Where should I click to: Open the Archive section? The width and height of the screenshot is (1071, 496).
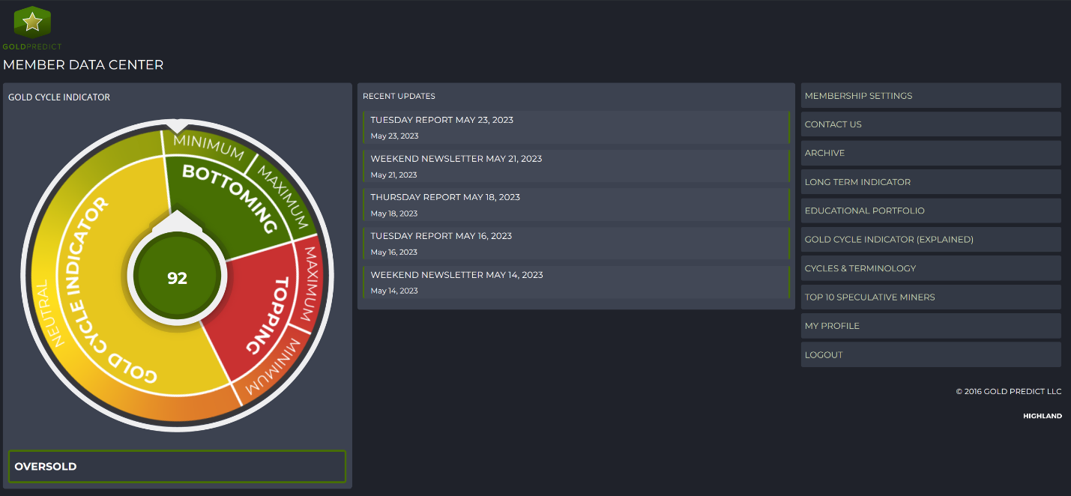tap(824, 153)
